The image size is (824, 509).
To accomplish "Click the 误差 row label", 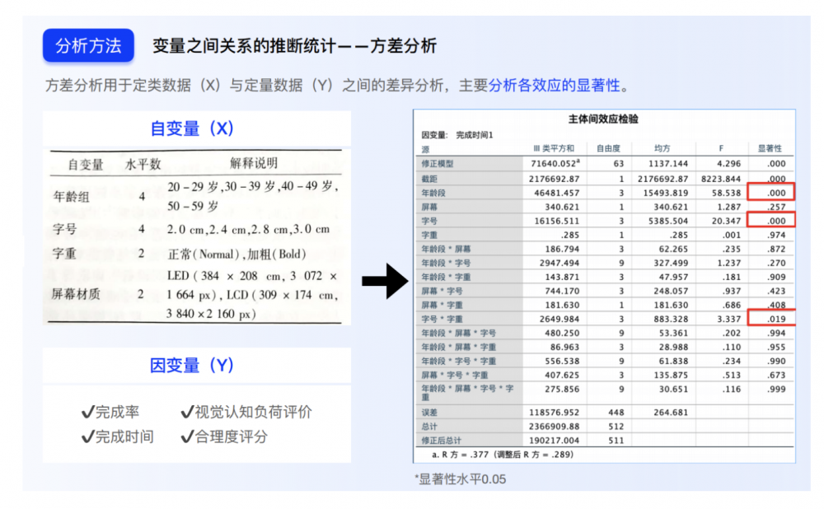I will [429, 413].
